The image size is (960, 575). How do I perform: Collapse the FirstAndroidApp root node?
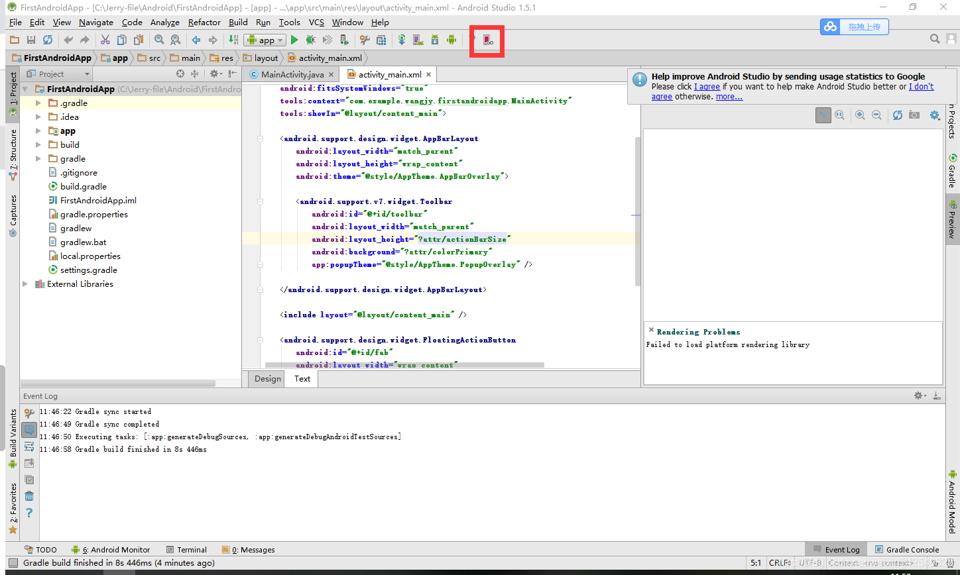(25, 89)
